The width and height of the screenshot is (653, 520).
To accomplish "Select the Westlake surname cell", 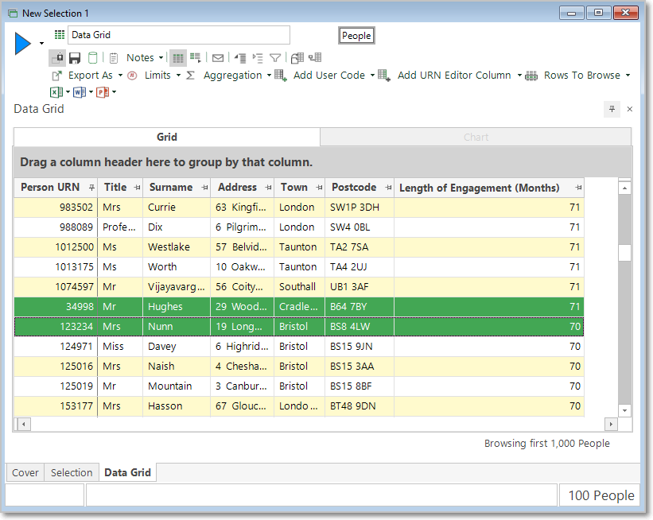I will coord(177,247).
